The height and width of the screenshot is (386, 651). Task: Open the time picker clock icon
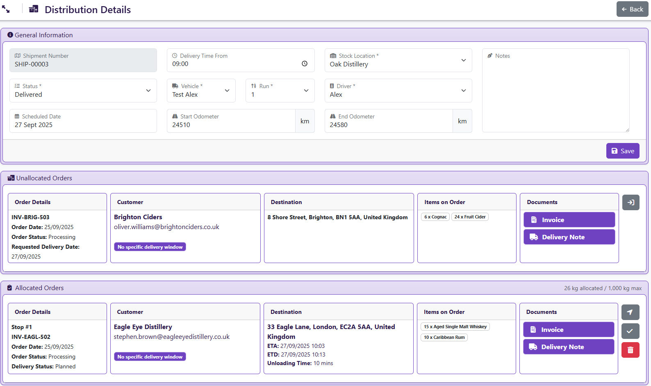pyautogui.click(x=305, y=64)
